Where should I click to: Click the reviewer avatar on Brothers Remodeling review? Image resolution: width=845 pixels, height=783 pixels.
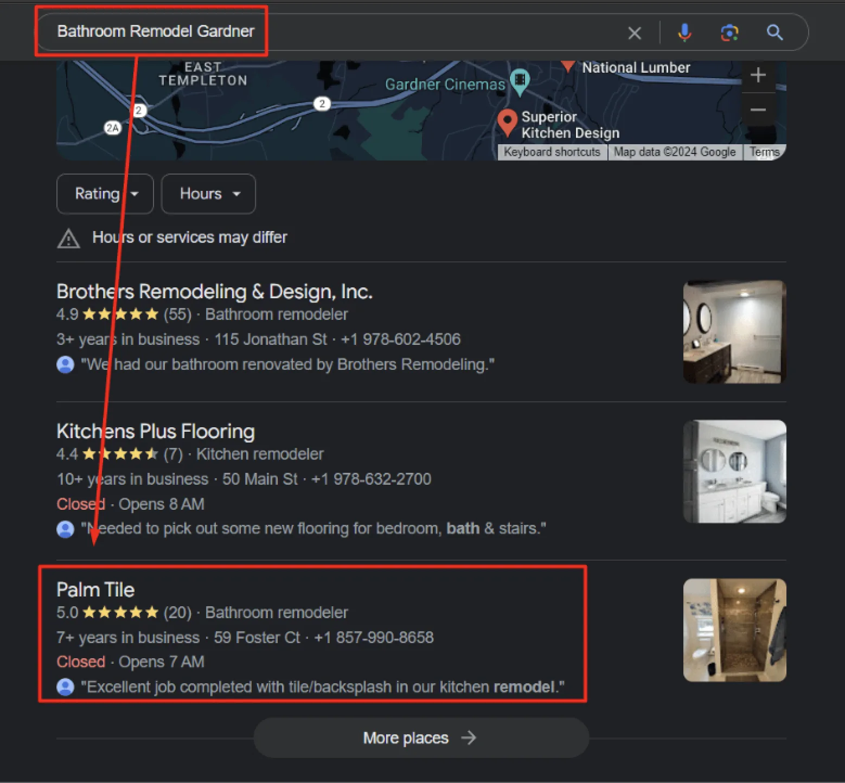(x=65, y=364)
